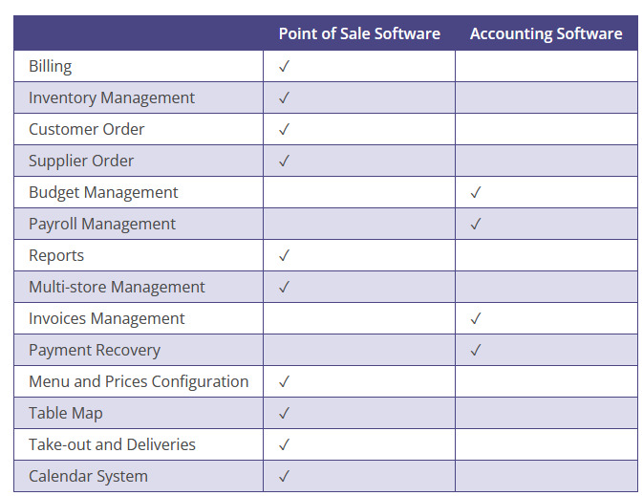Click the Inventory Management checkmark
643x496 pixels.
tap(284, 97)
